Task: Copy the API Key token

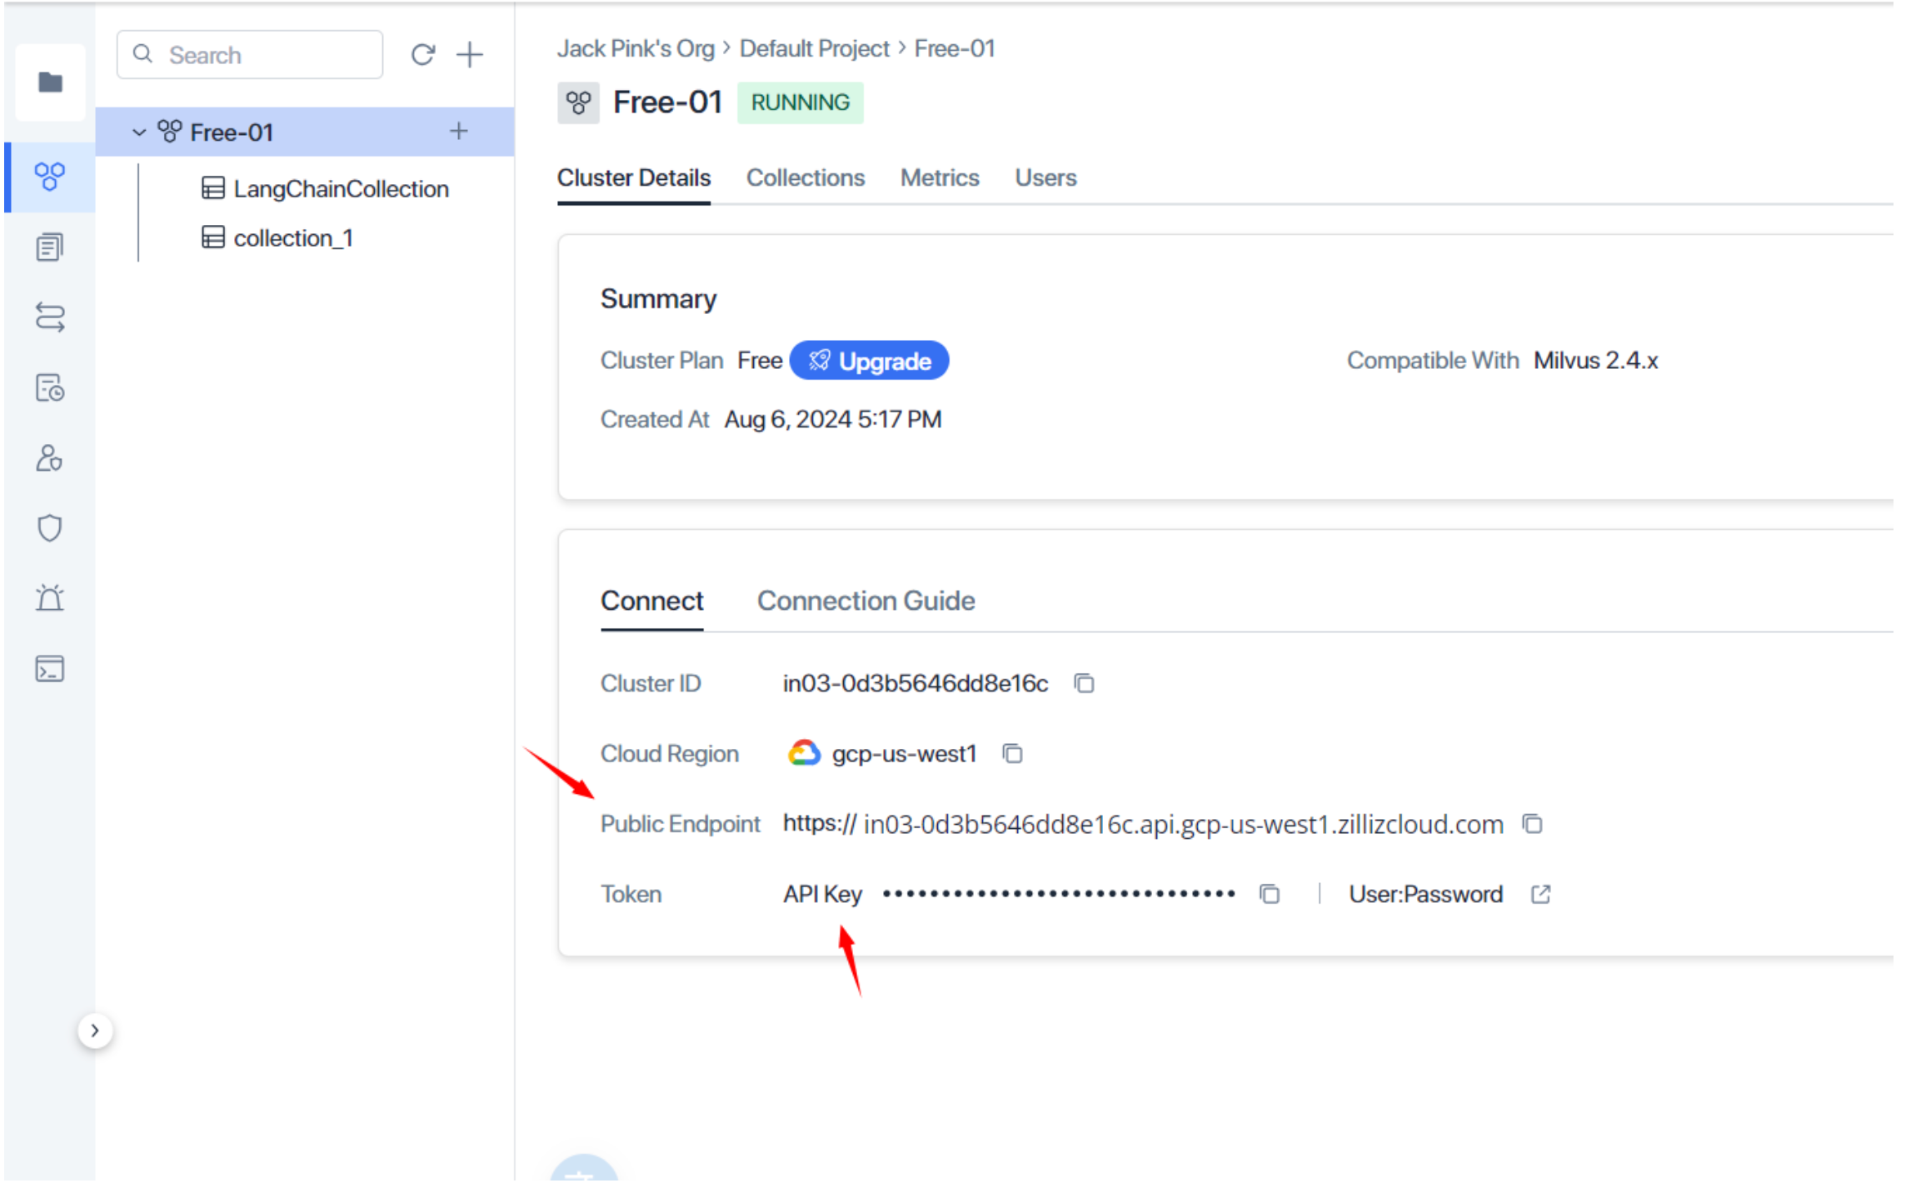Action: point(1270,894)
